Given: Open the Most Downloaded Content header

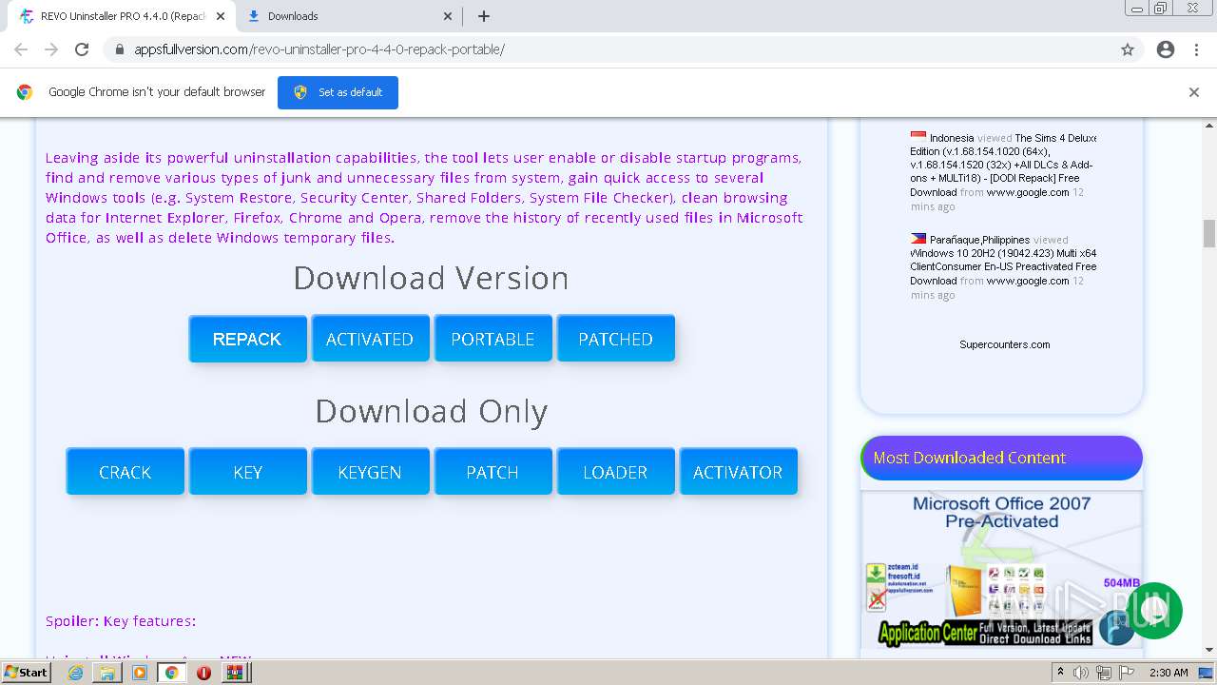Looking at the screenshot, I should click(1001, 458).
